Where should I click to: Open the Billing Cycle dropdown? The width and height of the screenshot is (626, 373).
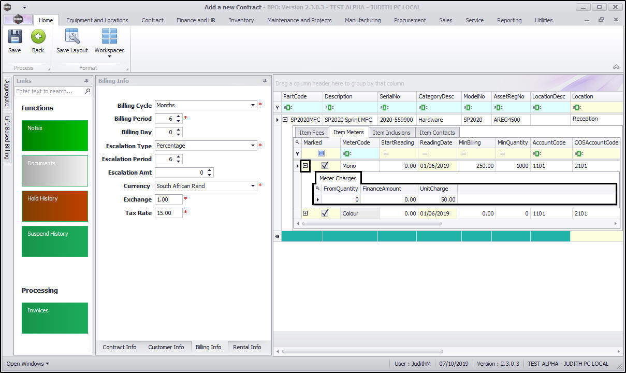pos(253,105)
